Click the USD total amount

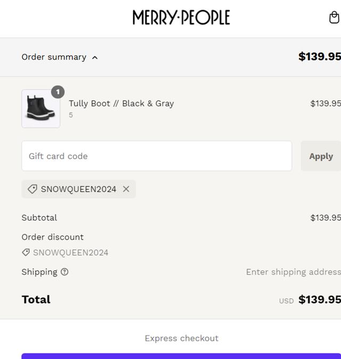(319, 299)
